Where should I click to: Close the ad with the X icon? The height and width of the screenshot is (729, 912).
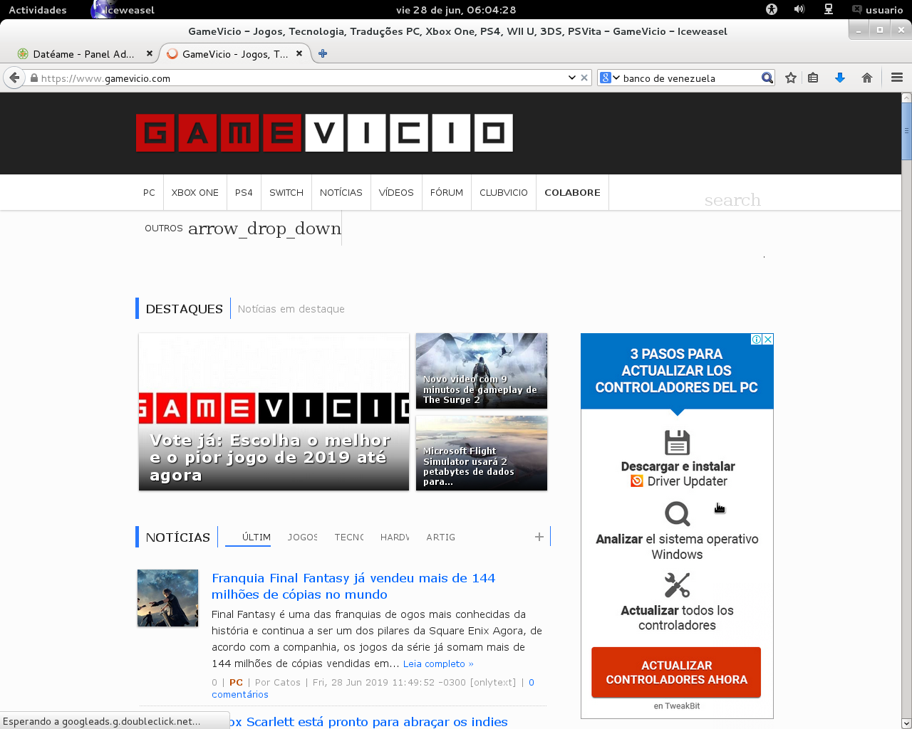[768, 339]
